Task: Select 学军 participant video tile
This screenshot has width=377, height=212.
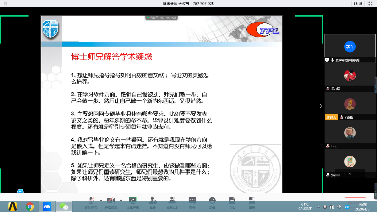Action: (x=350, y=46)
